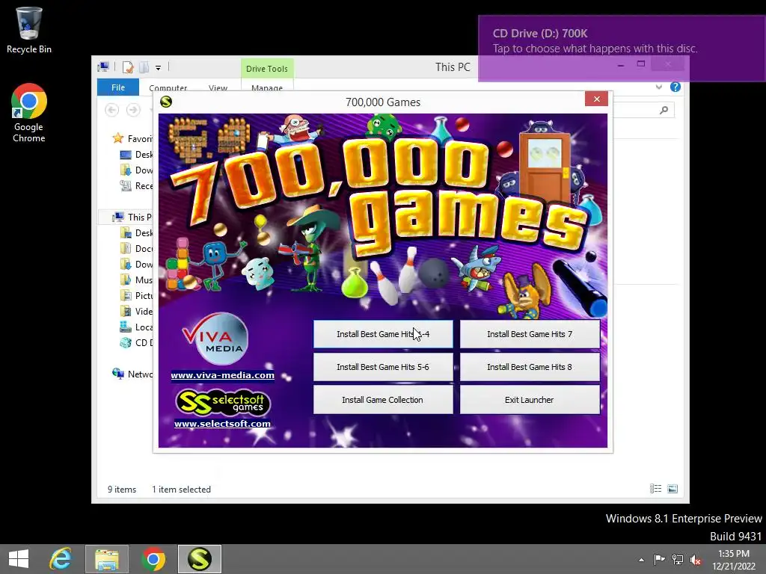The height and width of the screenshot is (574, 766).
Task: Click the 700,000 Games taskbar icon
Action: [x=199, y=559]
